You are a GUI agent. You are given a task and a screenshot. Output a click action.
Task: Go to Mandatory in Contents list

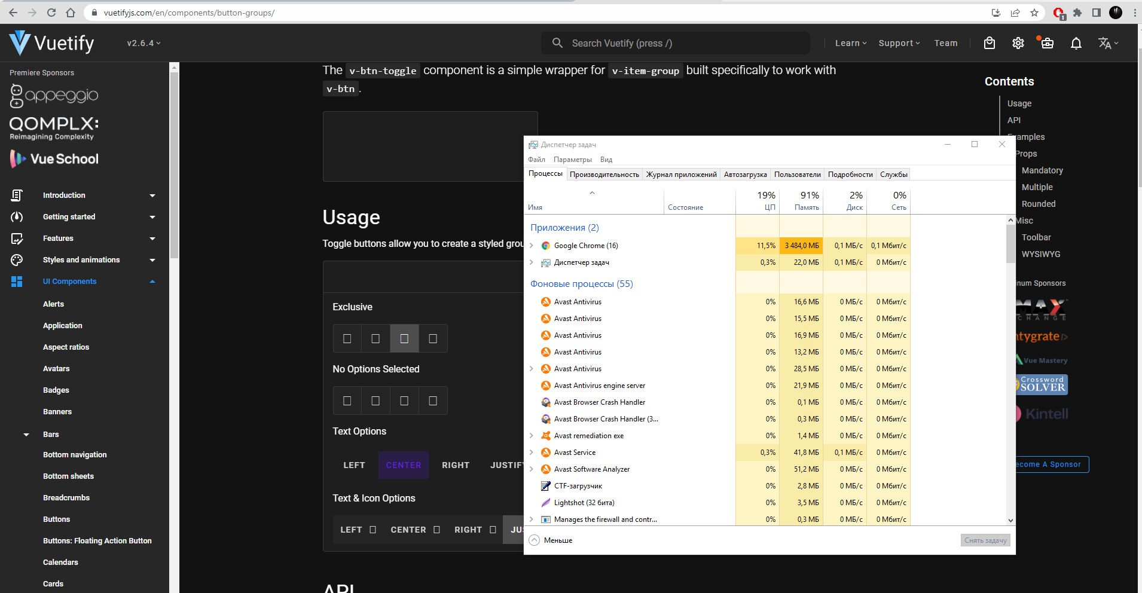click(1042, 170)
